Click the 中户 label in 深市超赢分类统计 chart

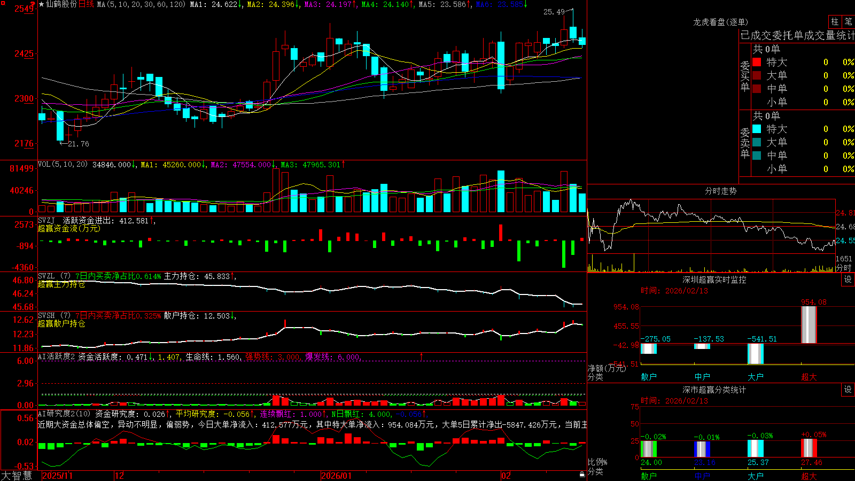(702, 476)
